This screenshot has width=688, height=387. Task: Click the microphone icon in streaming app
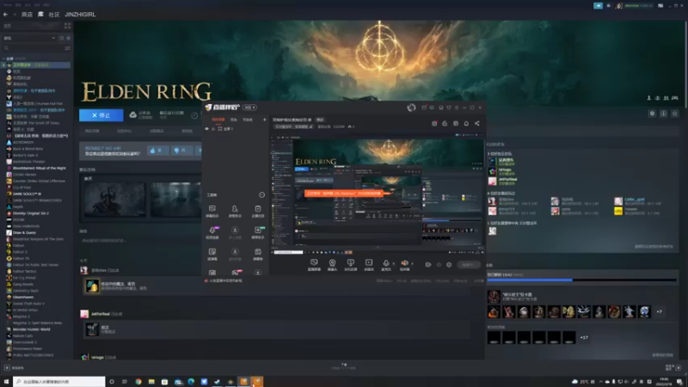(x=385, y=264)
